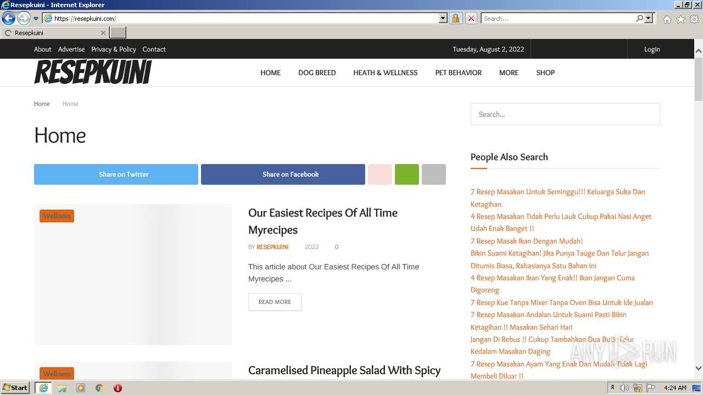Image resolution: width=703 pixels, height=395 pixels.
Task: Select the DOG BREED menu item
Action: click(317, 72)
